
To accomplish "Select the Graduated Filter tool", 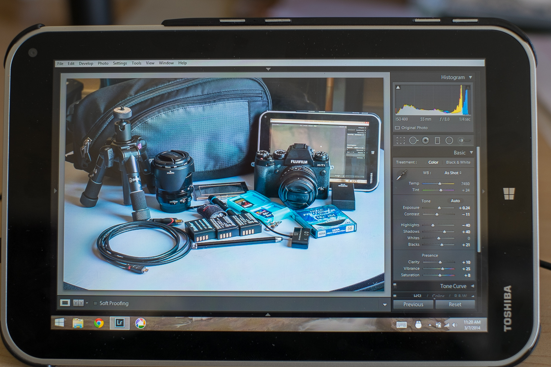I will (437, 140).
